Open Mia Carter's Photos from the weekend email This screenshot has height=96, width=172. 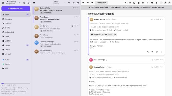click(x=56, y=28)
